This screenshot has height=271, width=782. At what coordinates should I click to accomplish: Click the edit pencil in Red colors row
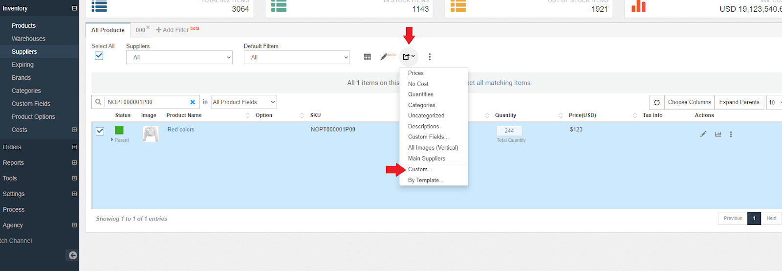tap(703, 134)
